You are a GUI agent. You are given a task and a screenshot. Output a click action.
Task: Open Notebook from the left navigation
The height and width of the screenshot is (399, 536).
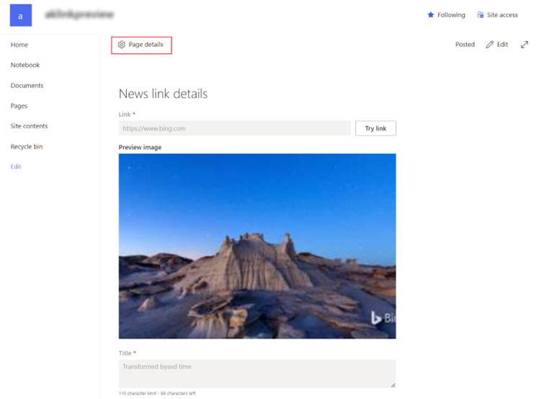(25, 65)
